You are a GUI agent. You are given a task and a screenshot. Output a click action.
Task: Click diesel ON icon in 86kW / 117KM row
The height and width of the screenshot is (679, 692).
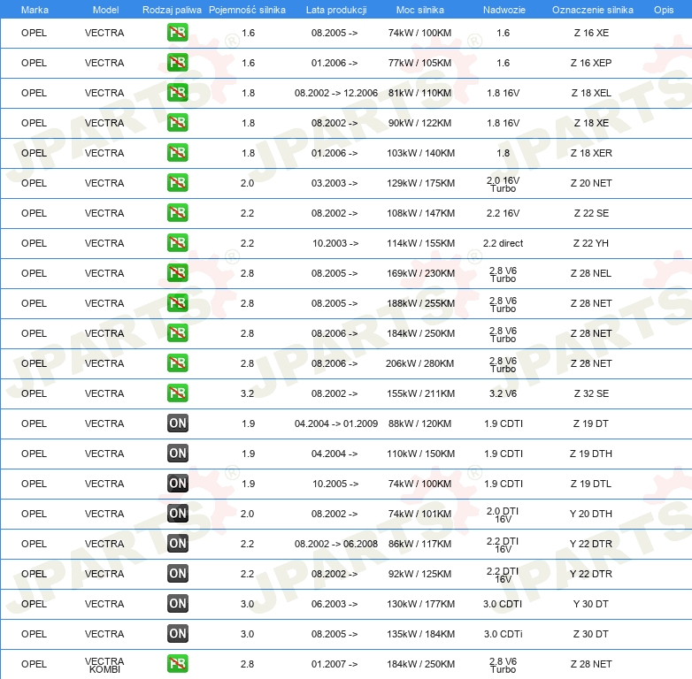point(177,544)
